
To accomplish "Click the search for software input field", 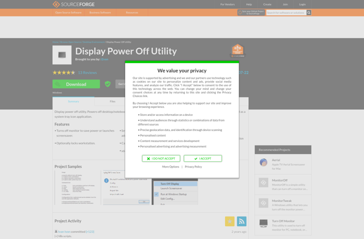I will tap(286, 13).
